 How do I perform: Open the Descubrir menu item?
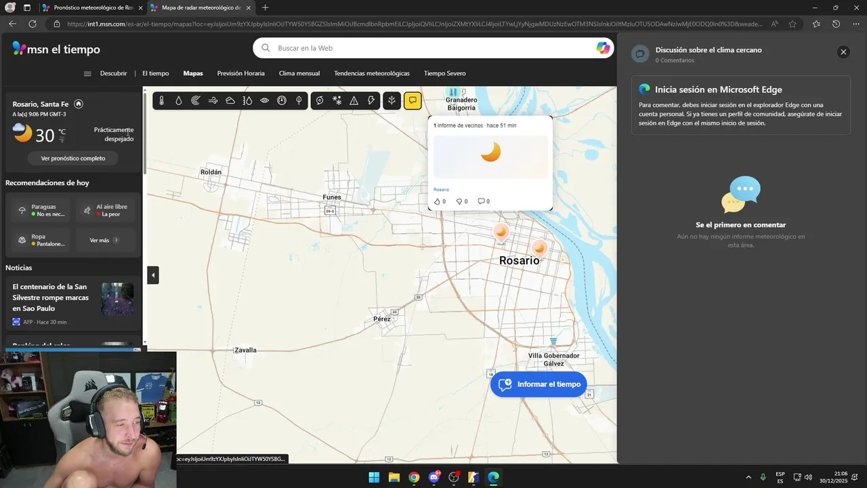coord(113,73)
